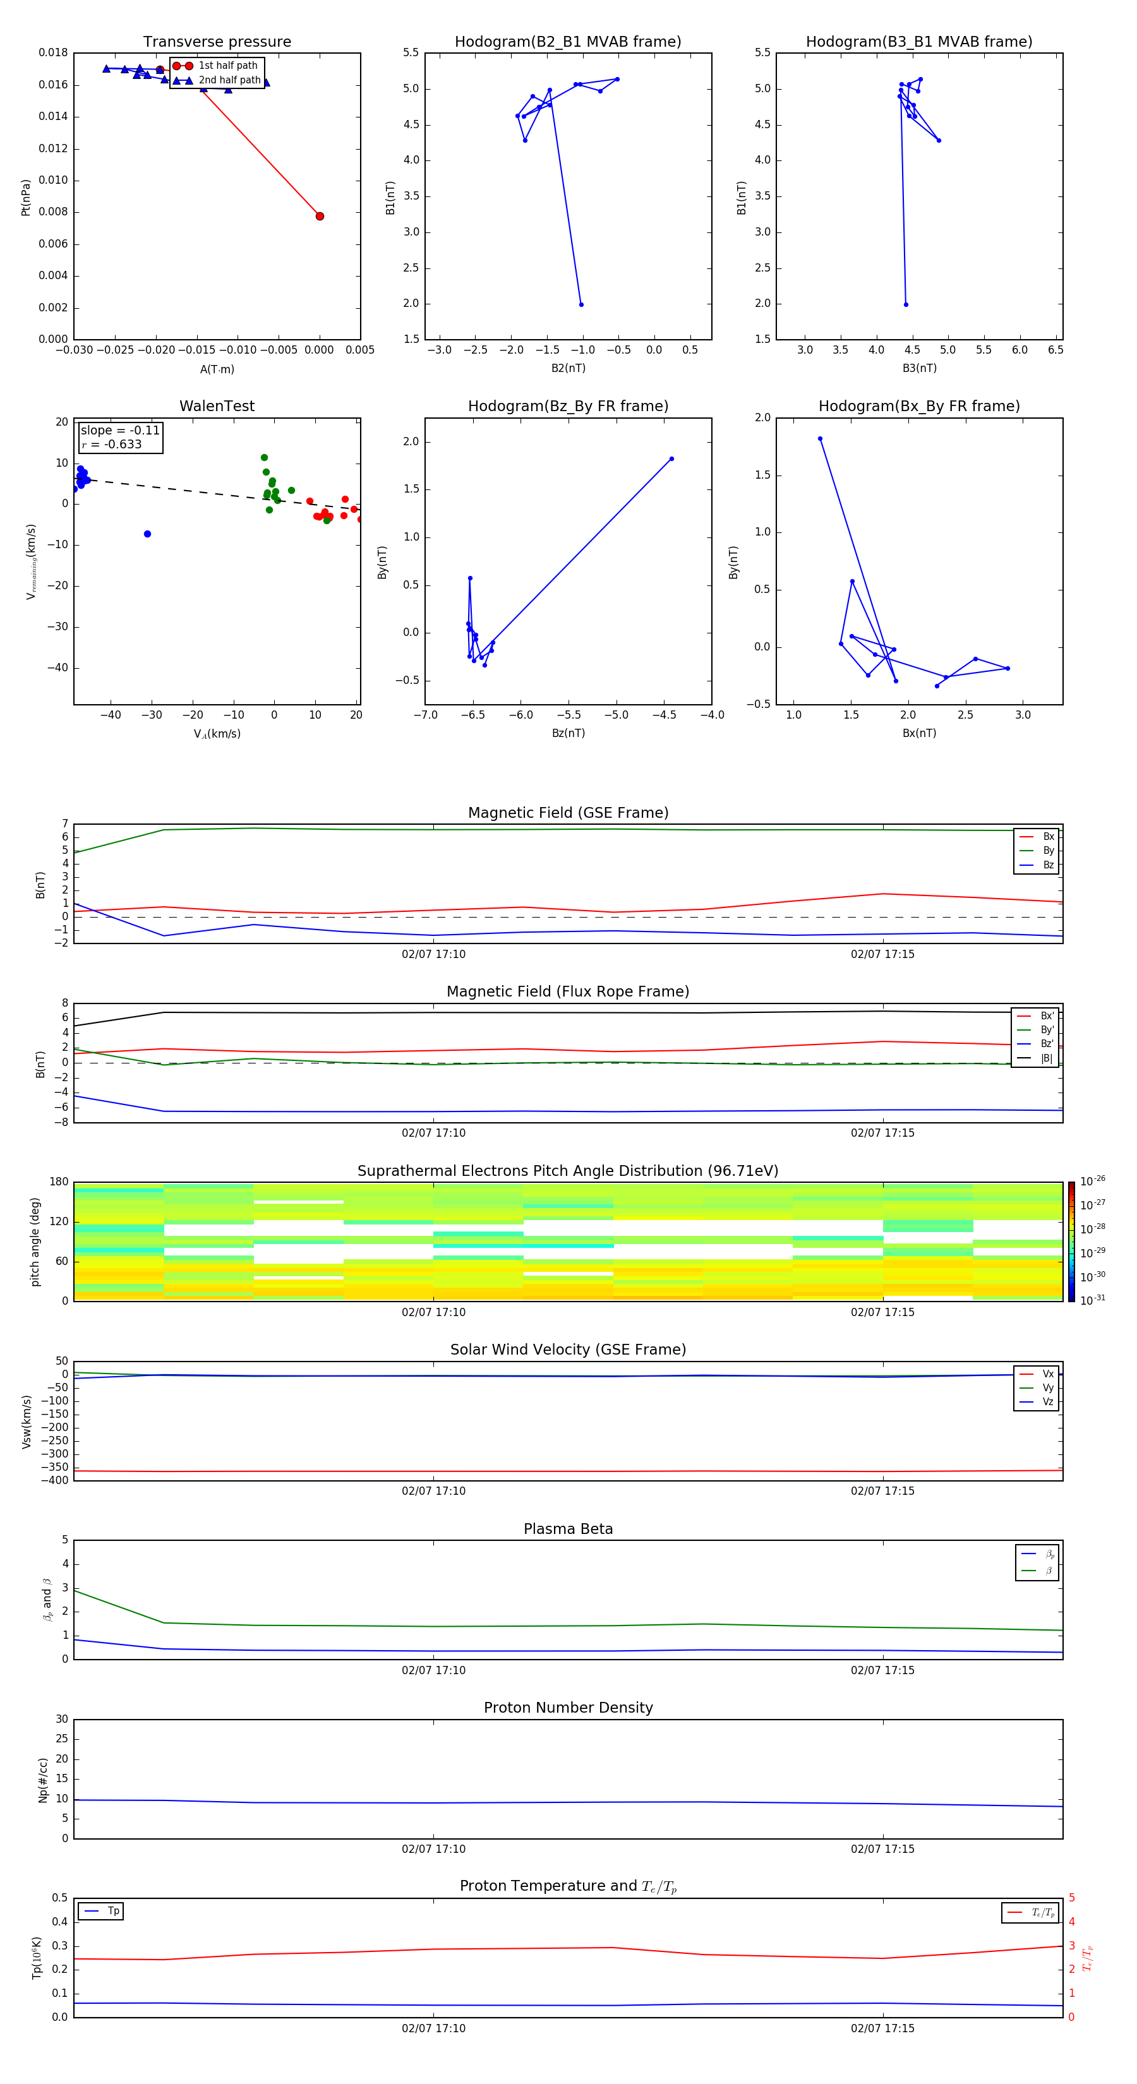Click the pitch angle distribution colorbar
Image resolution: width=1137 pixels, height=2084 pixels.
[1071, 1242]
